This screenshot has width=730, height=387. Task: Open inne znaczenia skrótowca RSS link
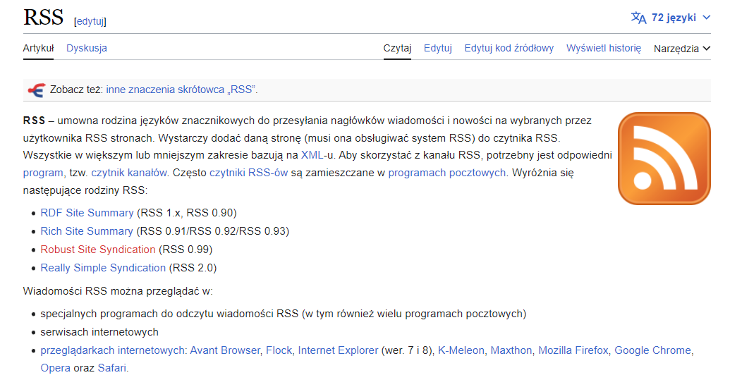(x=181, y=90)
